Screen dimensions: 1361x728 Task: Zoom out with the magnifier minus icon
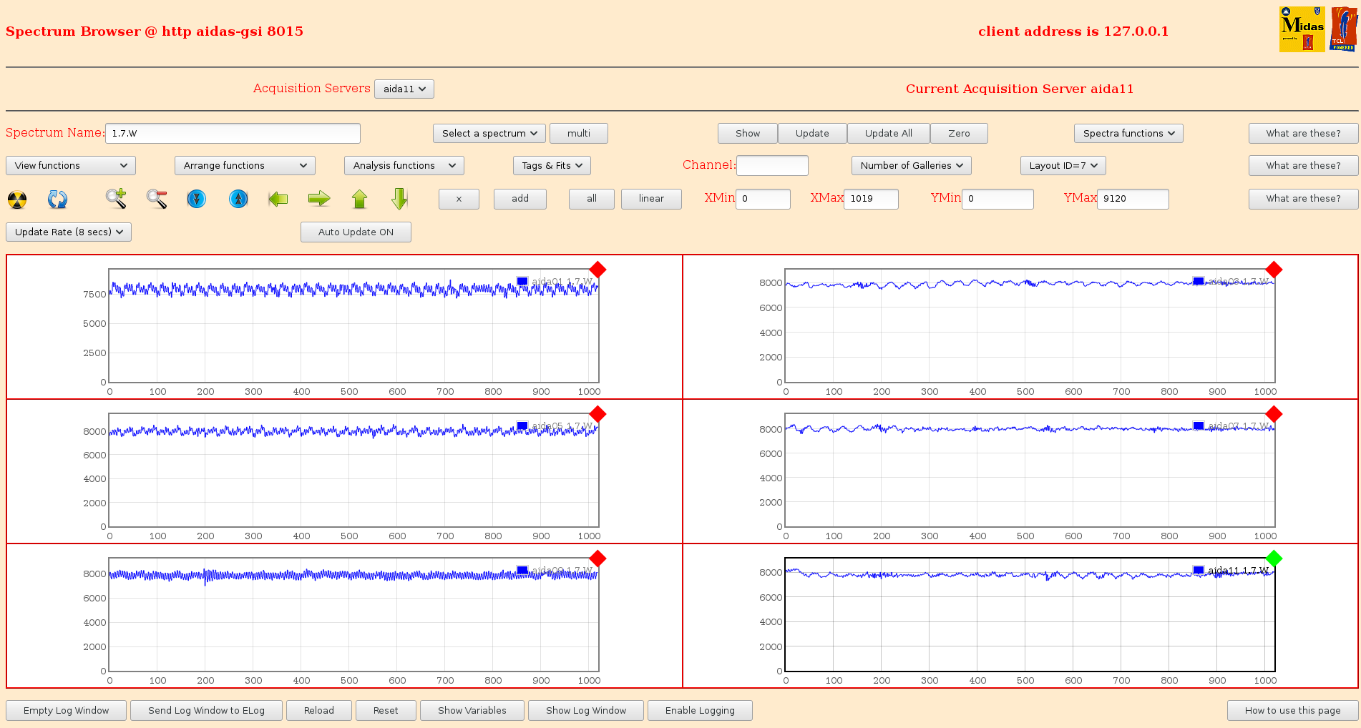point(157,198)
